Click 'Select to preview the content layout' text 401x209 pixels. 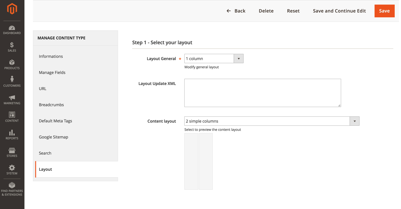point(213,130)
